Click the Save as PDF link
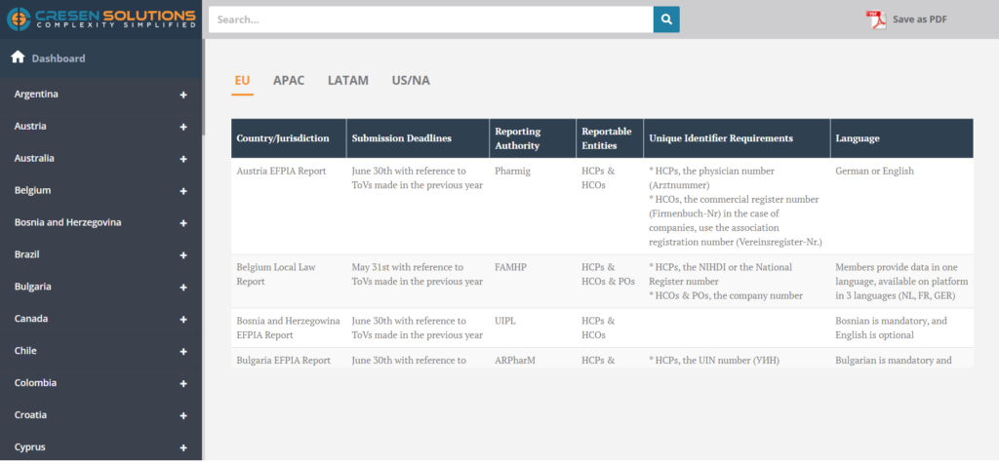 coord(919,19)
